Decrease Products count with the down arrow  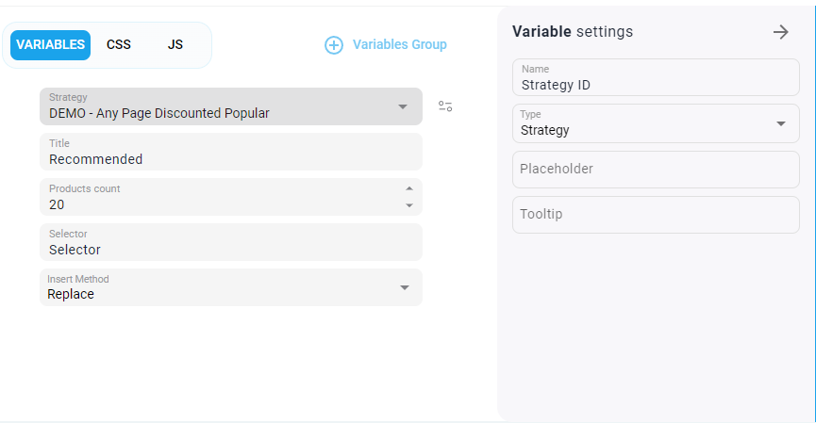(409, 204)
